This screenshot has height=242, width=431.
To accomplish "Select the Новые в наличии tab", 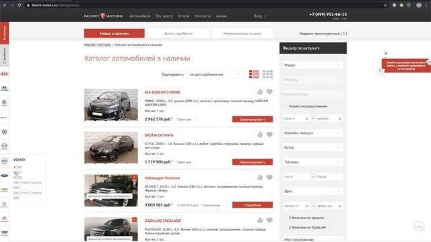I will [114, 33].
